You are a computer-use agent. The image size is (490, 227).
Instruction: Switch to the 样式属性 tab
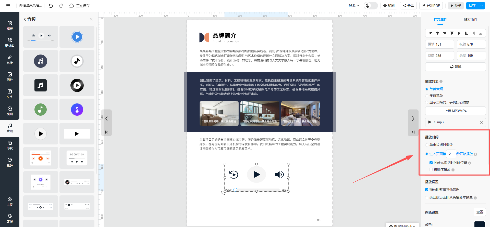click(440, 19)
